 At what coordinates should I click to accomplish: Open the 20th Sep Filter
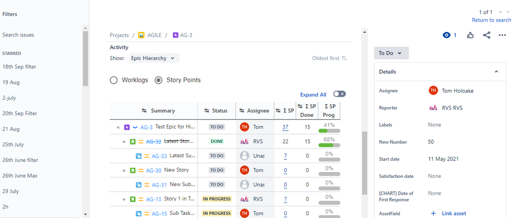click(20, 114)
